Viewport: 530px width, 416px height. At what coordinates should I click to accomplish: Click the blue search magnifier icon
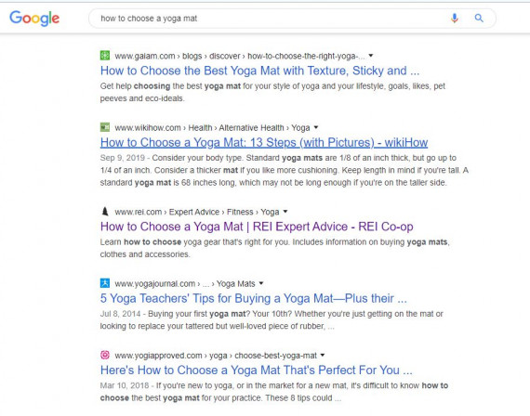coord(479,18)
